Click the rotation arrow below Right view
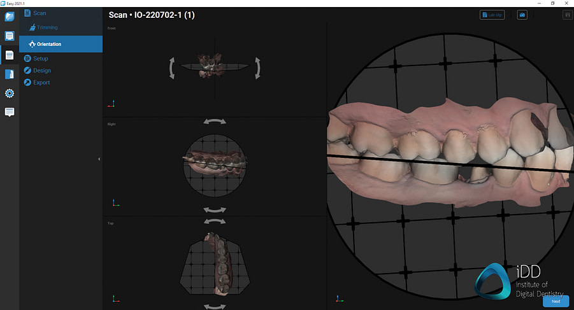The width and height of the screenshot is (574, 310). (x=215, y=209)
